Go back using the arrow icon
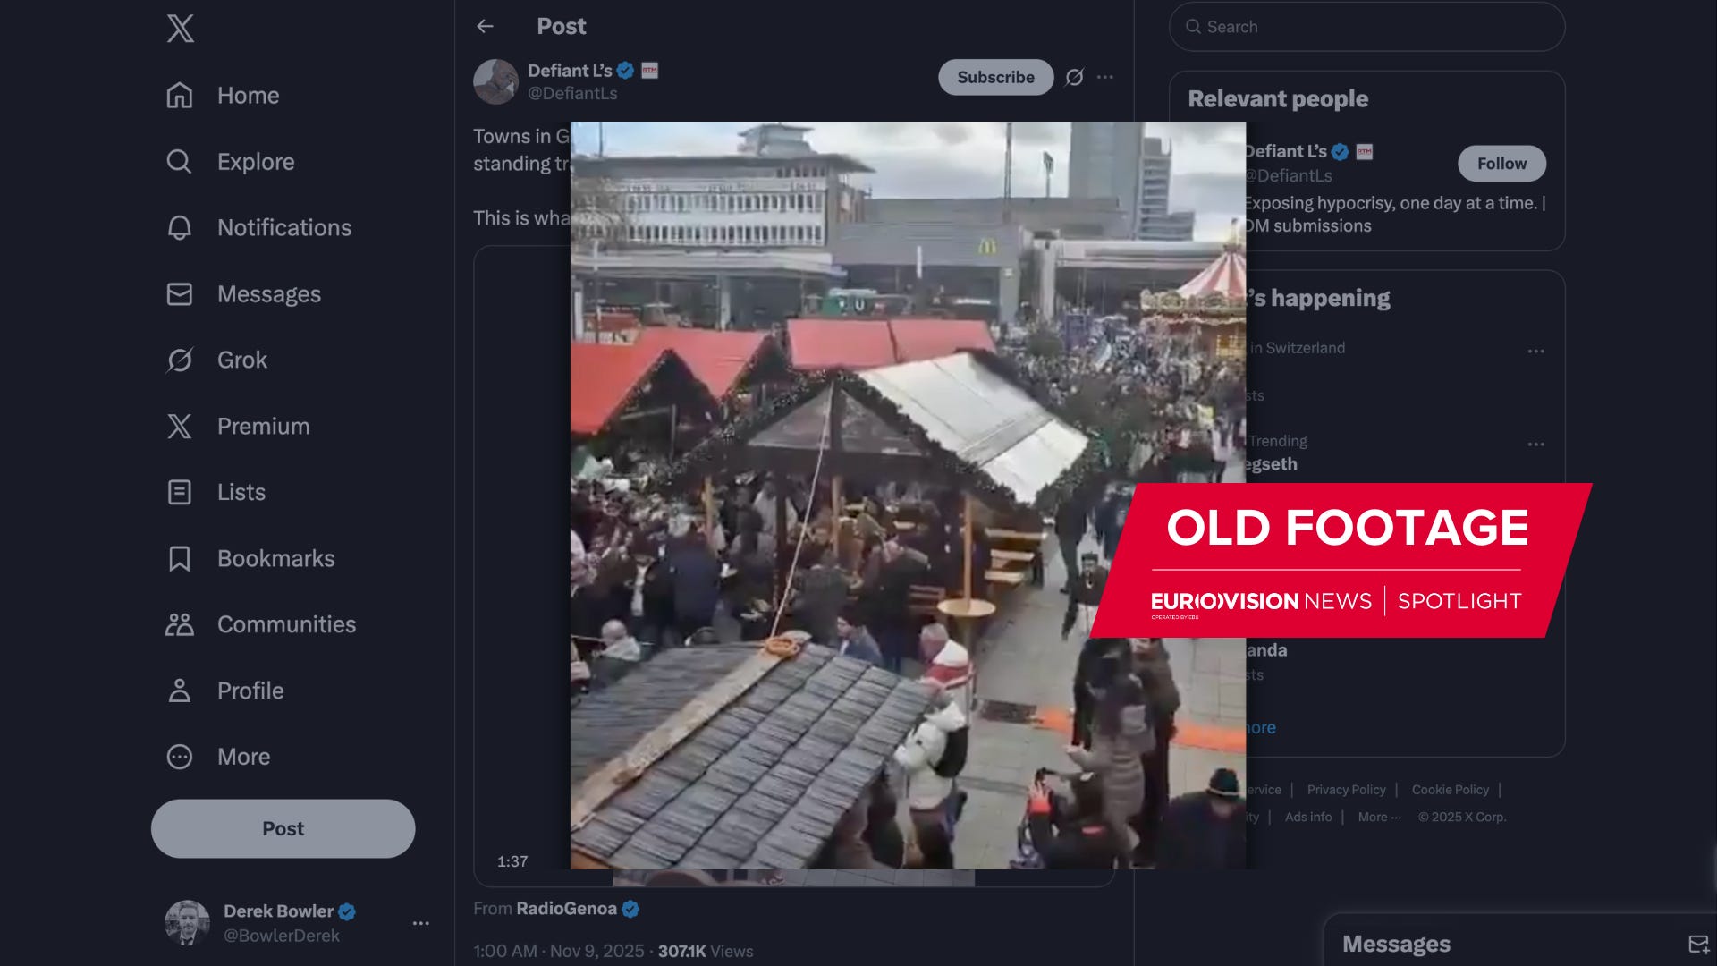 pos(485,27)
